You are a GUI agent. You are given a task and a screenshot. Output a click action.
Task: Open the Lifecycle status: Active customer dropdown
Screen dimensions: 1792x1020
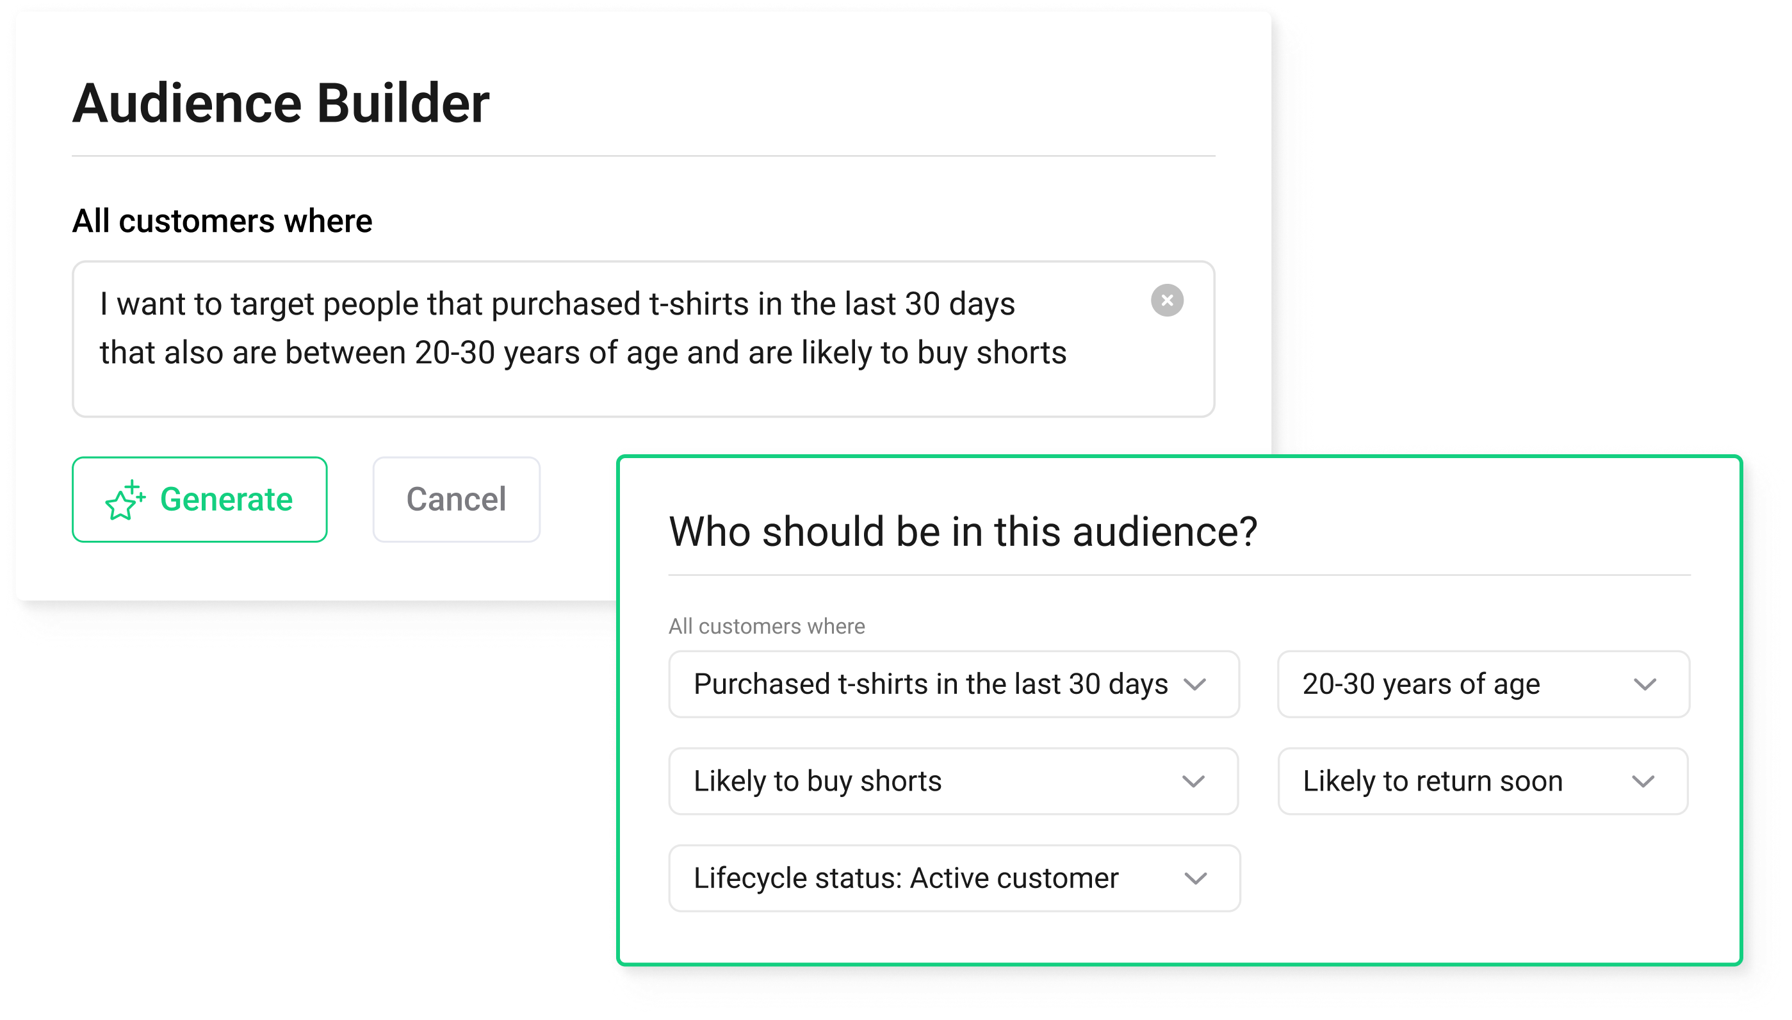click(x=954, y=878)
